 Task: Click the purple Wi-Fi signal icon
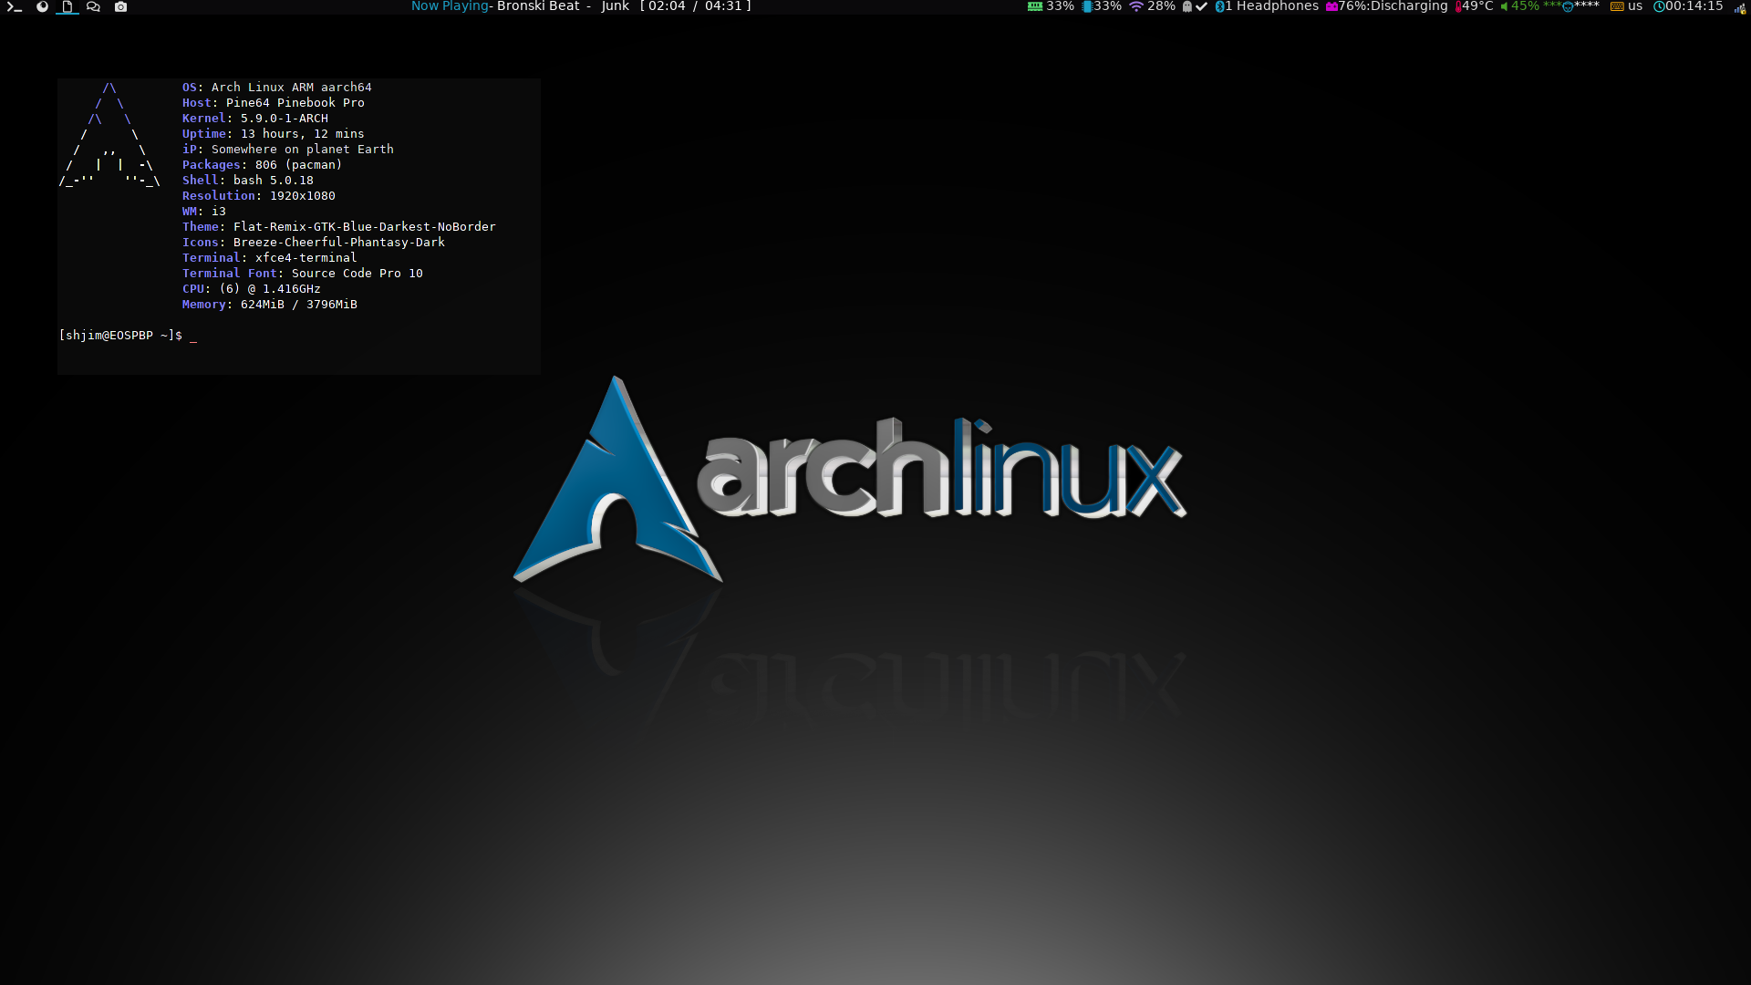coord(1135,6)
